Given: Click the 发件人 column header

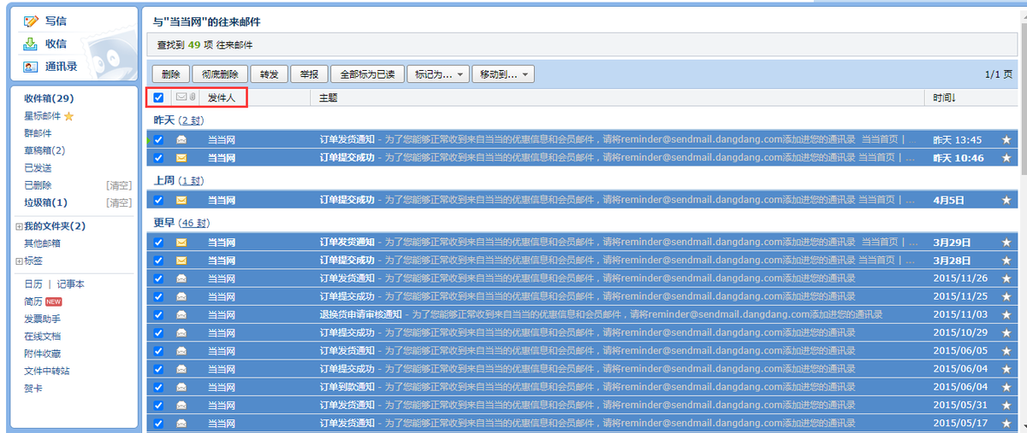Looking at the screenshot, I should pyautogui.click(x=222, y=97).
